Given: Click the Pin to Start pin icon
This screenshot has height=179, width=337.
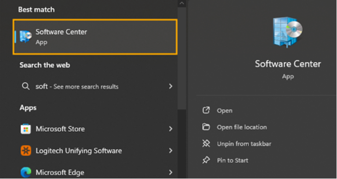Looking at the screenshot, I should 206,160.
